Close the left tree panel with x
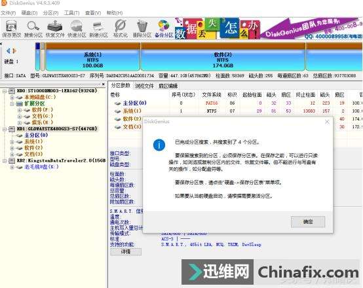363x288 pixels. [104, 84]
